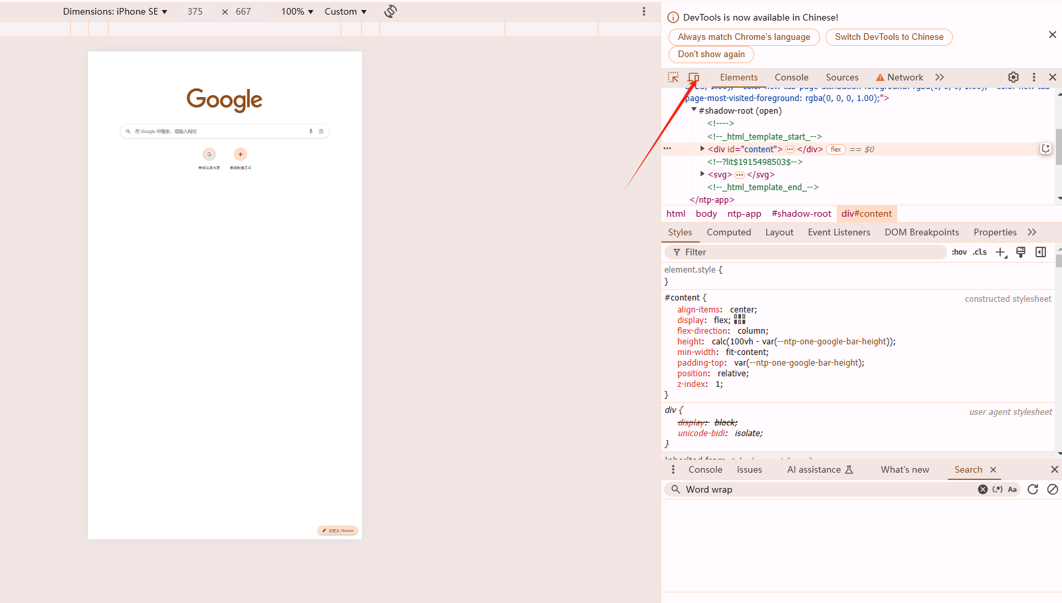Rotate the device viewport orientation
The height and width of the screenshot is (603, 1062).
click(391, 11)
